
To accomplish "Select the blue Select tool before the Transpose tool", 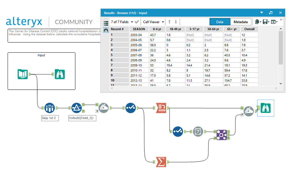I will [131, 108].
